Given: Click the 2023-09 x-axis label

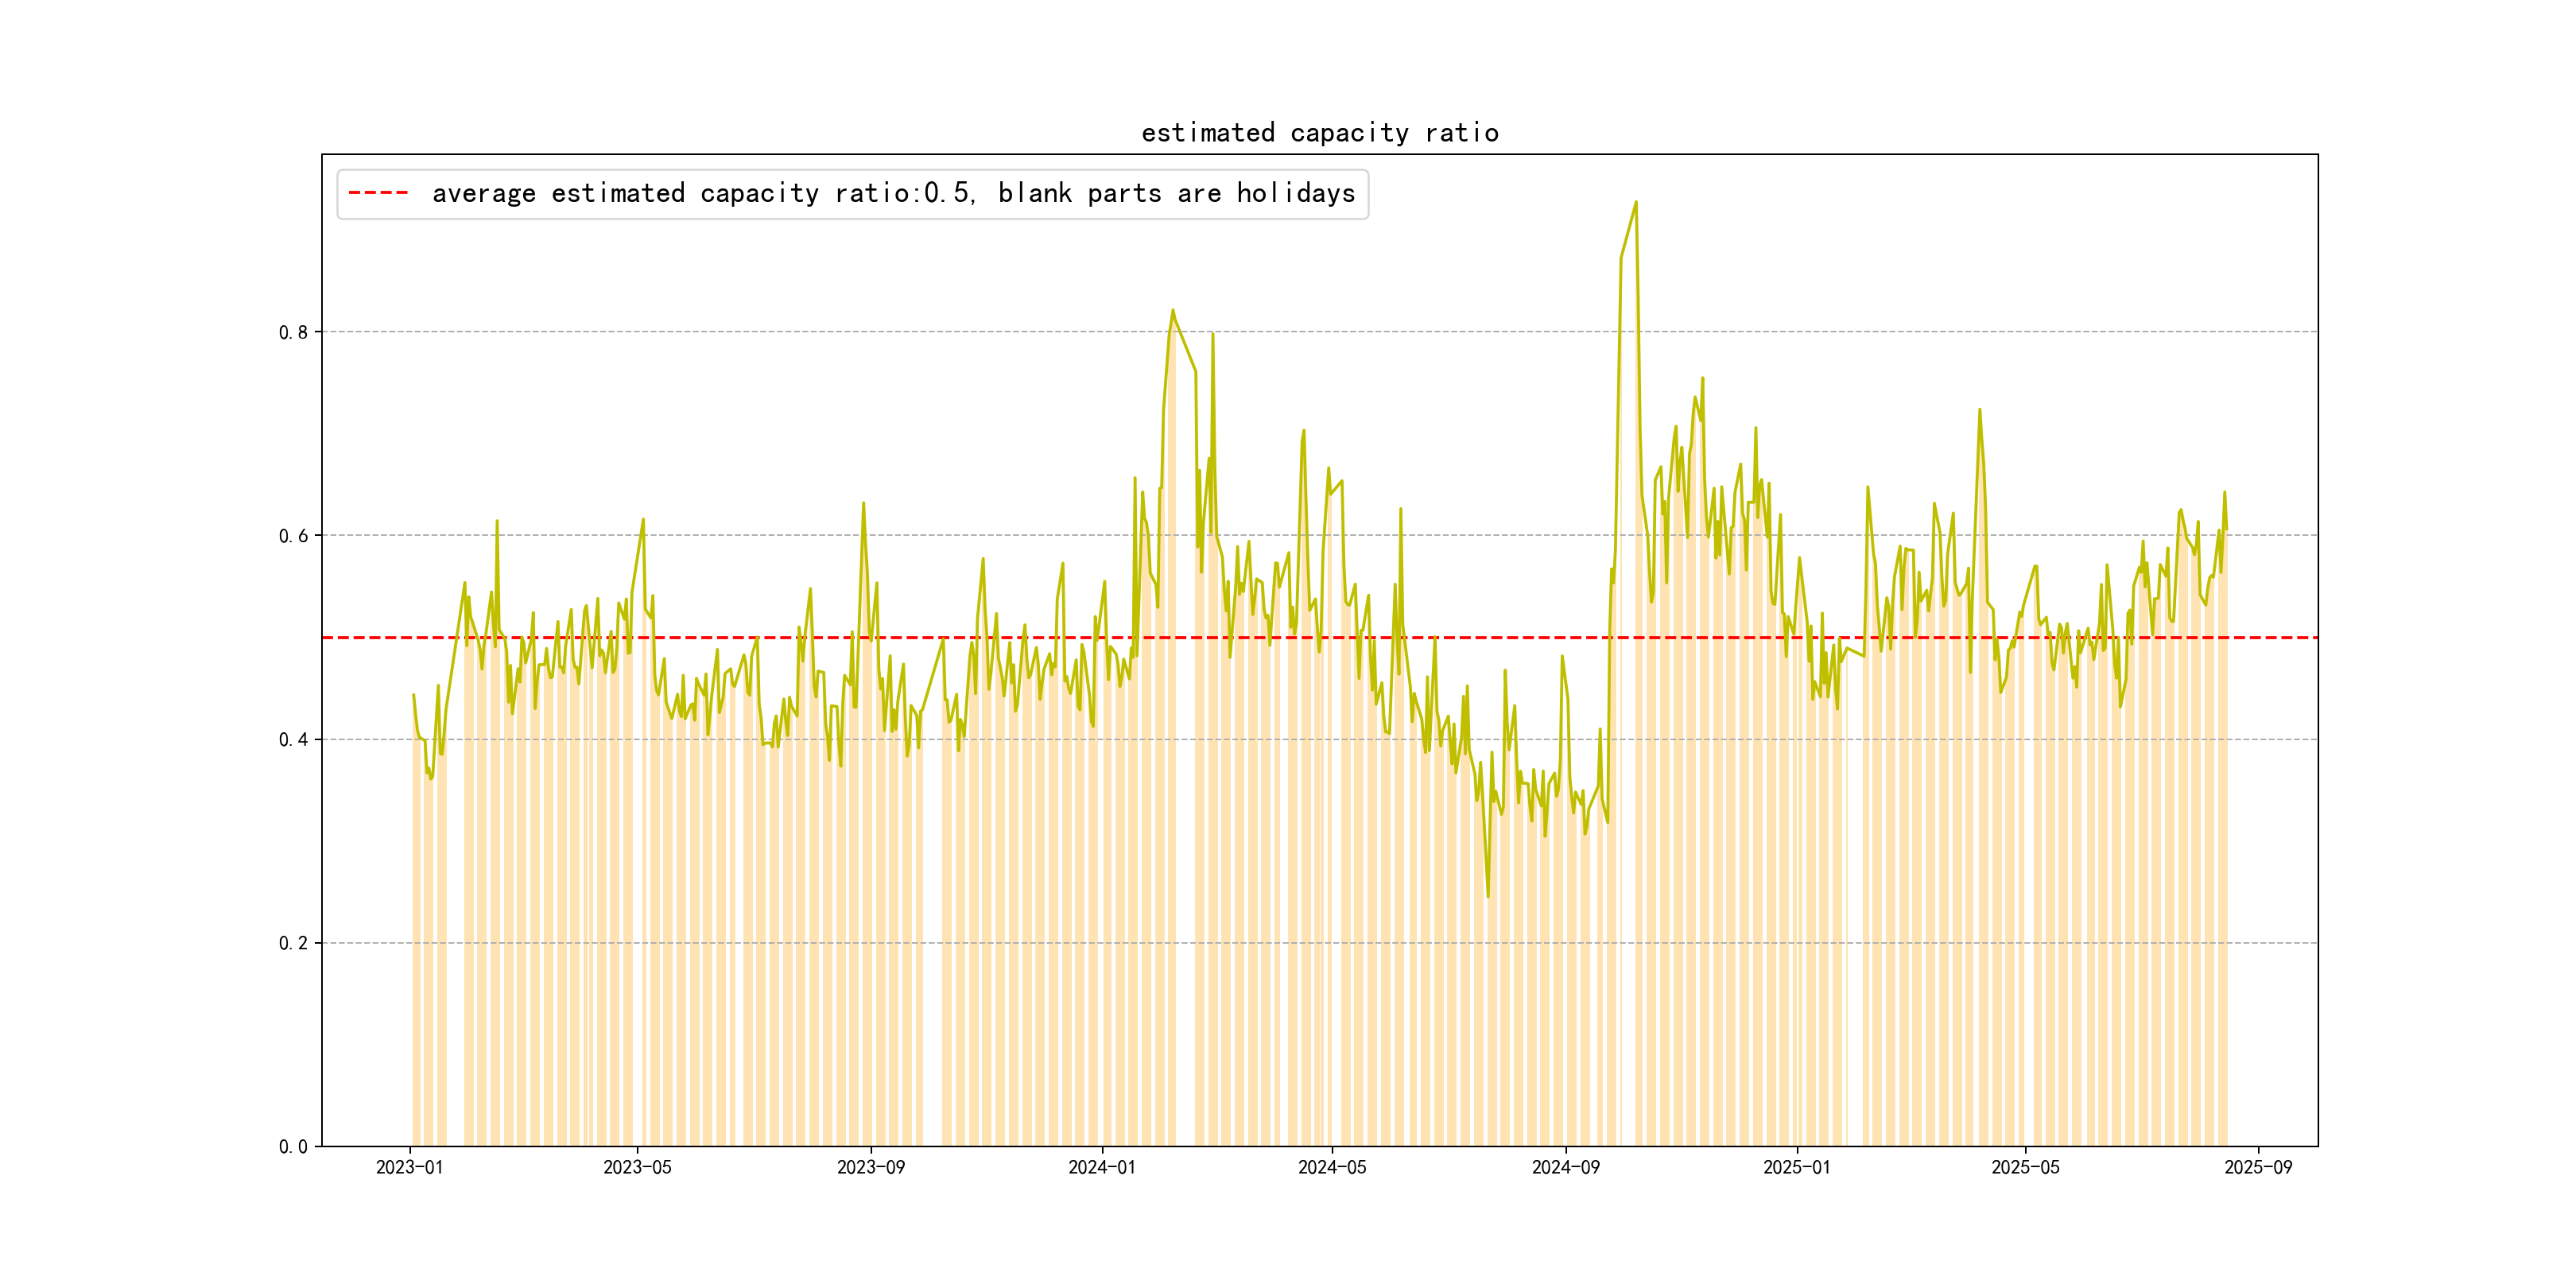Looking at the screenshot, I should pos(870,1167).
